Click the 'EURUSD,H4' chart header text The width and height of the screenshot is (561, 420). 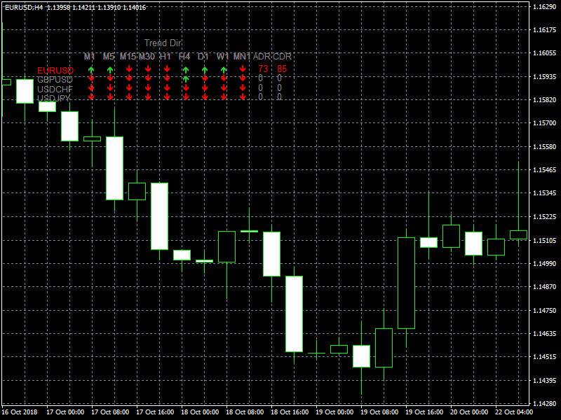(24, 8)
